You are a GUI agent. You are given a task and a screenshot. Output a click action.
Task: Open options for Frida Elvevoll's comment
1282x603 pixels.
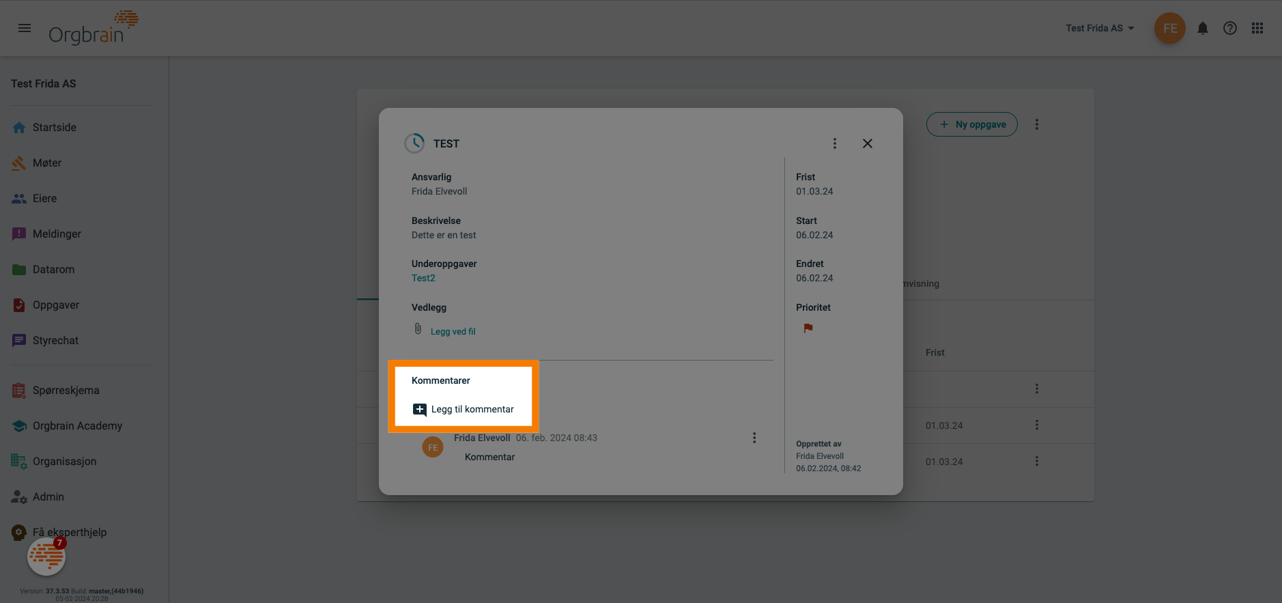754,438
